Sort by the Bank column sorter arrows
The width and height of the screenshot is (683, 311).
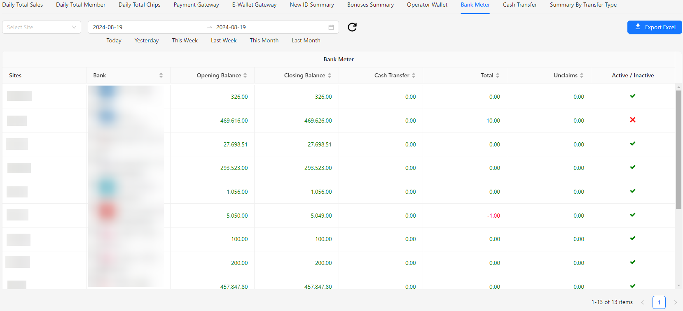point(161,75)
